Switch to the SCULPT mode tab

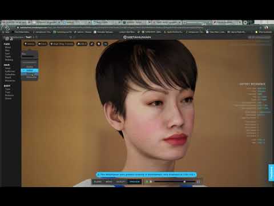click(120, 181)
